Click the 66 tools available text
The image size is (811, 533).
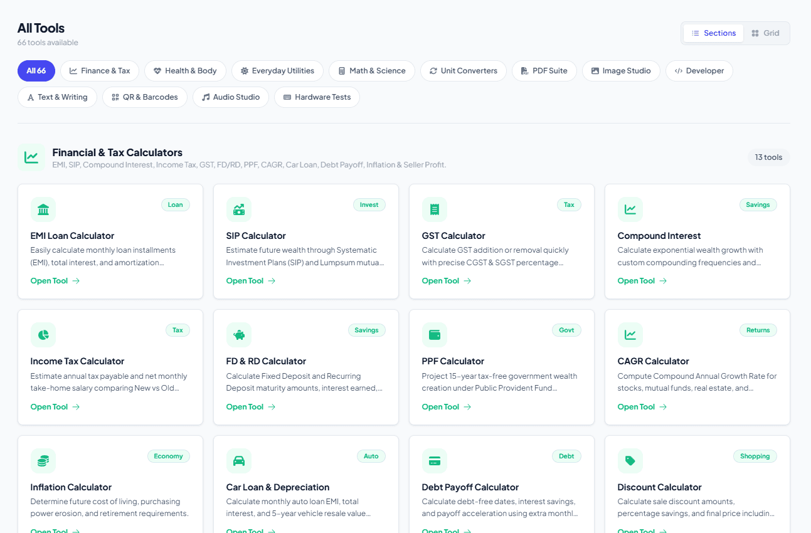point(48,43)
